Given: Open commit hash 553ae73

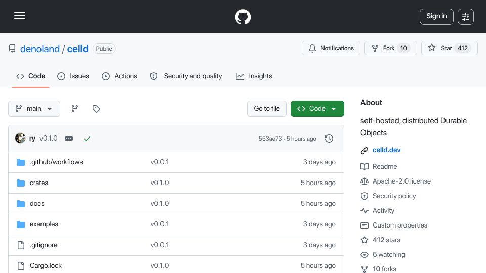Looking at the screenshot, I should (x=270, y=139).
